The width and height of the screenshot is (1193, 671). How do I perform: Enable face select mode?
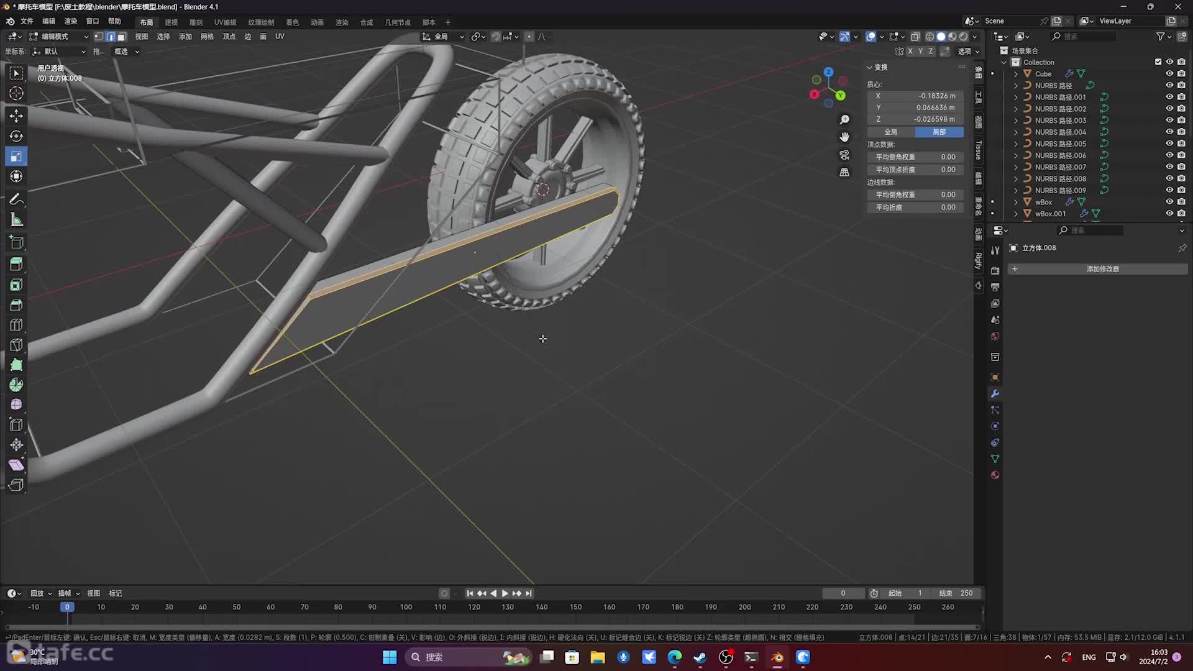click(122, 37)
